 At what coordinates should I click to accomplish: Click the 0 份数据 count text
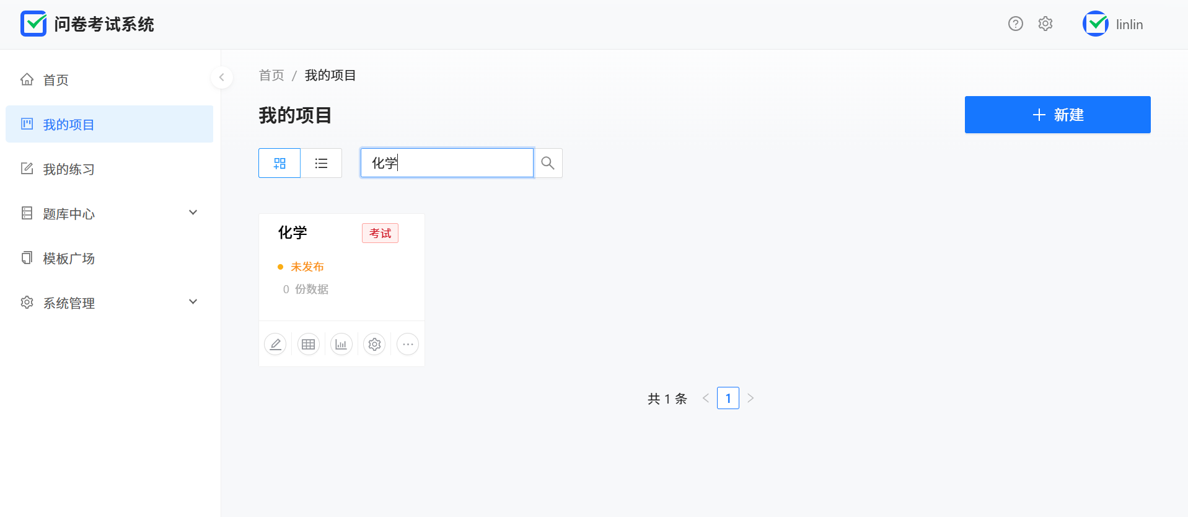pos(306,289)
